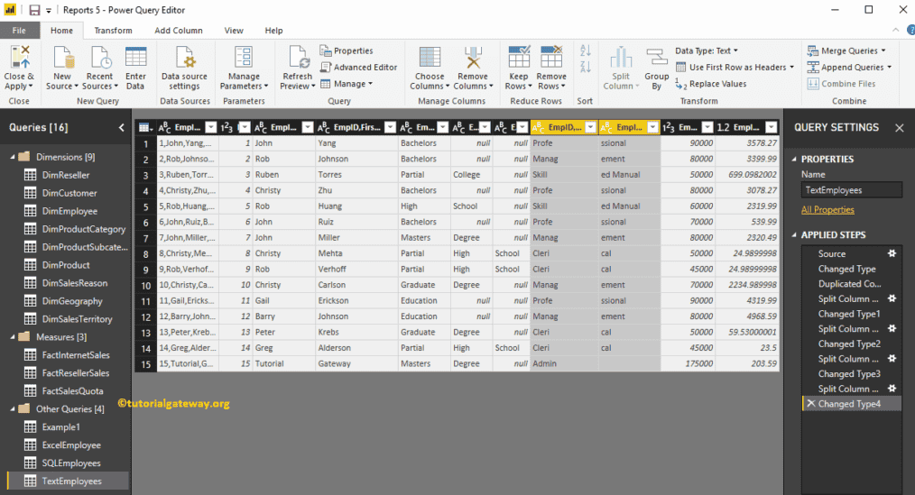The width and height of the screenshot is (915, 495).
Task: Open the Data Type: Text dropdown
Action: (707, 50)
